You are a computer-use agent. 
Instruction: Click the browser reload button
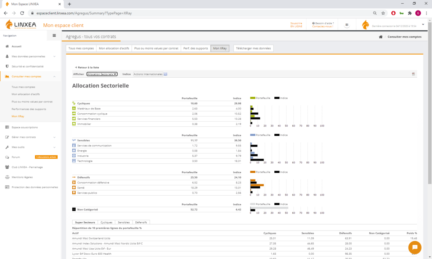22,13
